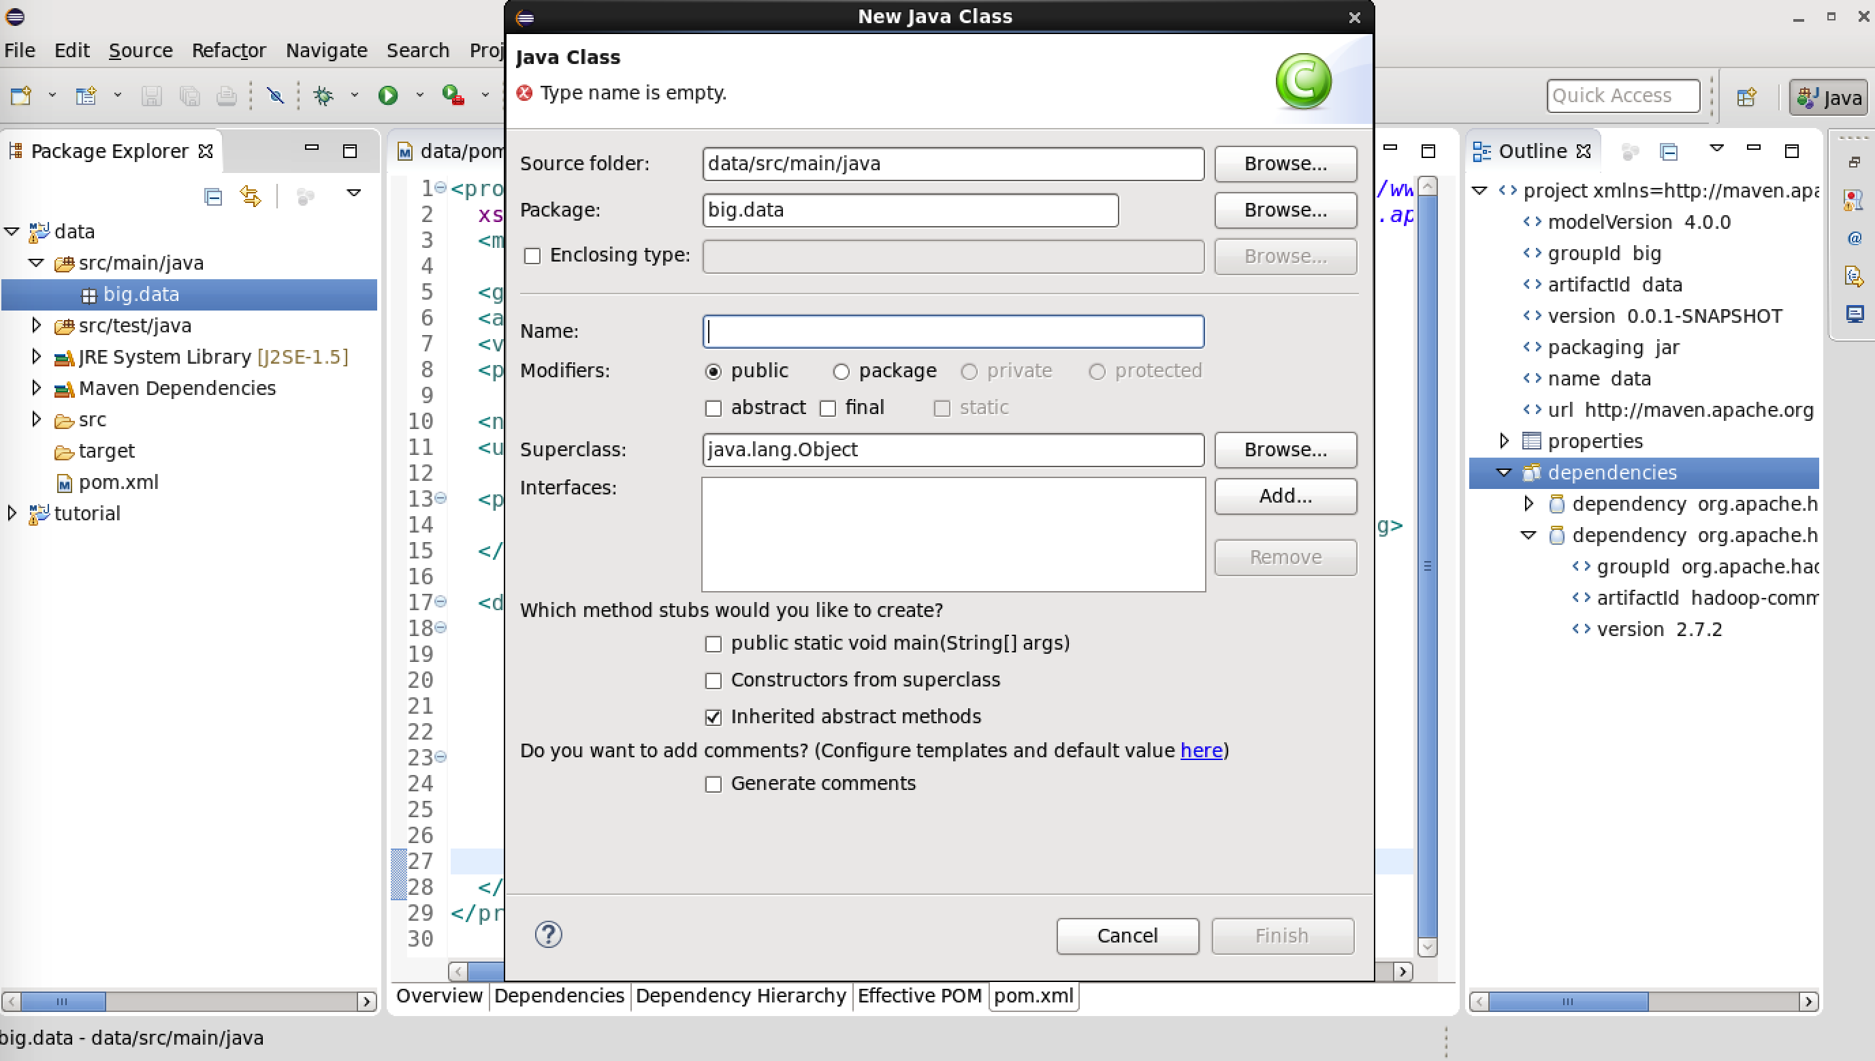Click Collapse All icon in Outline view
This screenshot has width=1875, height=1061.
(x=1668, y=152)
